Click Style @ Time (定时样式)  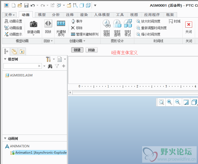click(x=128, y=28)
